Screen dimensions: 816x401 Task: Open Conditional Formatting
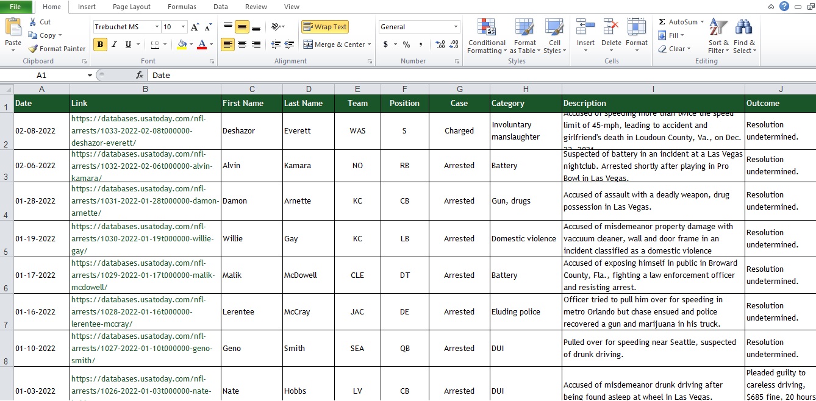(487, 36)
